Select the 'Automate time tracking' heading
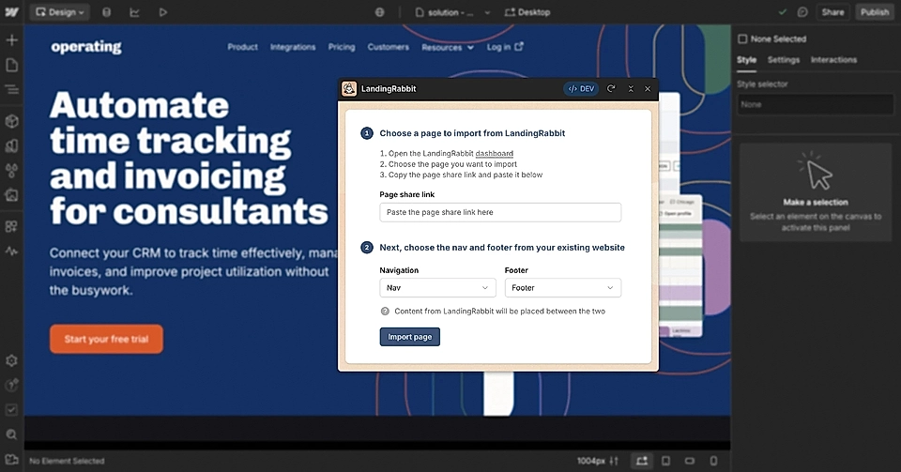The width and height of the screenshot is (901, 472). pyautogui.click(x=189, y=158)
